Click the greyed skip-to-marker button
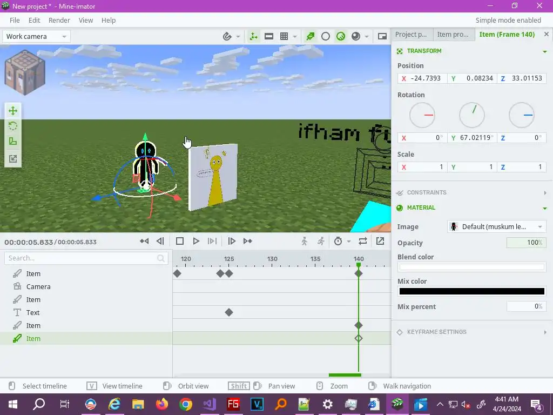The width and height of the screenshot is (553, 415). [212, 241]
